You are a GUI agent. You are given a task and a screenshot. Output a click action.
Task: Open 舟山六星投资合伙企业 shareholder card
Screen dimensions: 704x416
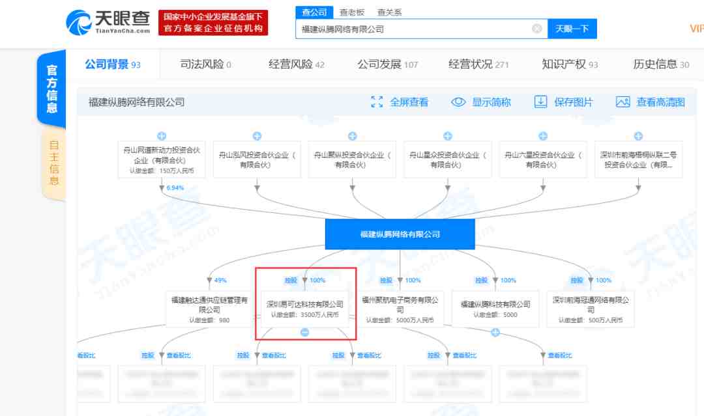[543, 159]
